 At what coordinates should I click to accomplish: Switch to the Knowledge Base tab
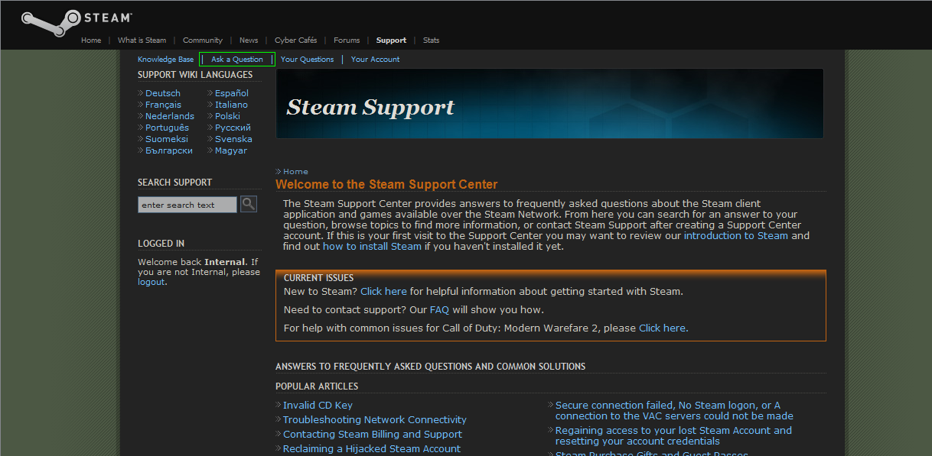tap(165, 60)
